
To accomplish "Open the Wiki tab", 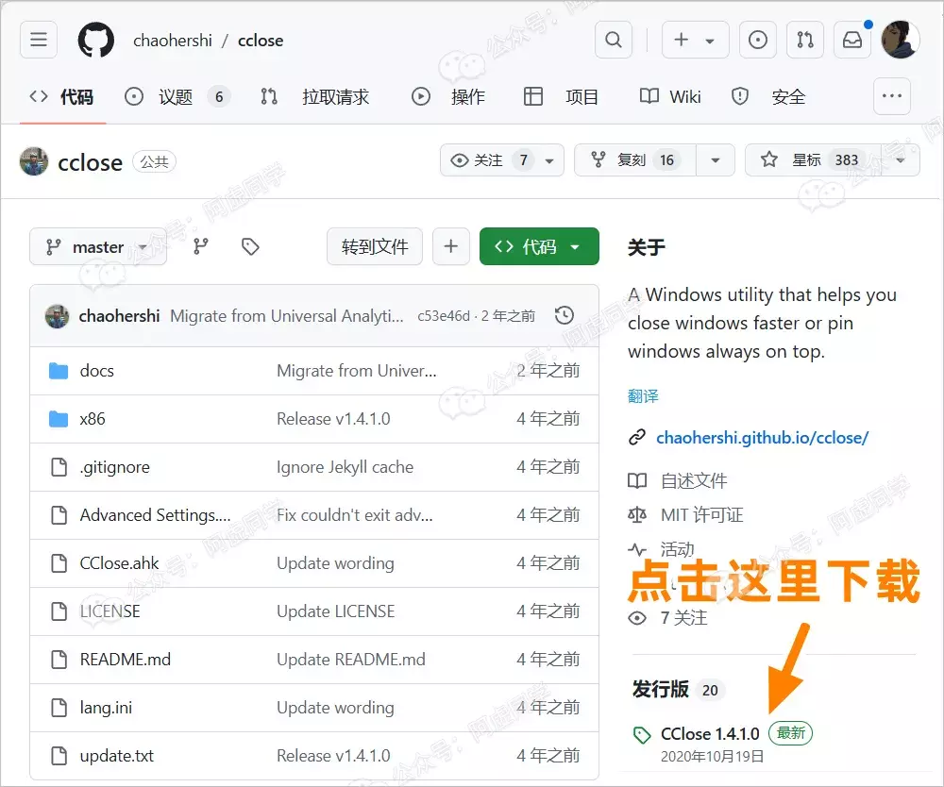I will (x=670, y=96).
